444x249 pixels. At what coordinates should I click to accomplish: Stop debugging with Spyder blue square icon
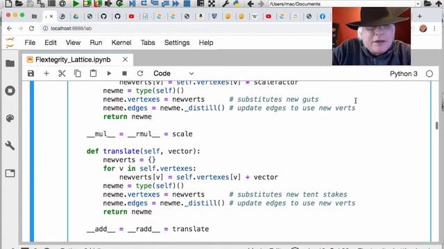click(x=187, y=3)
